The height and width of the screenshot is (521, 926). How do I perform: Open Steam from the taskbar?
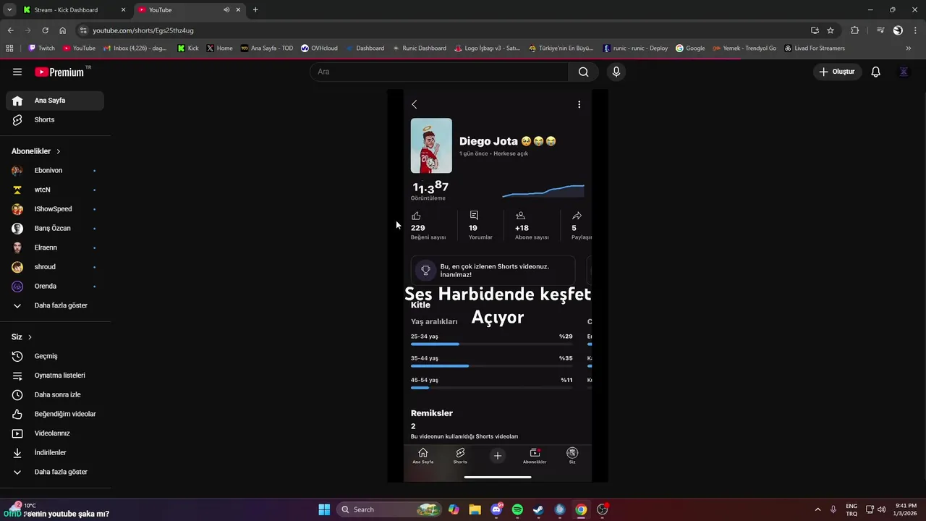tap(538, 509)
